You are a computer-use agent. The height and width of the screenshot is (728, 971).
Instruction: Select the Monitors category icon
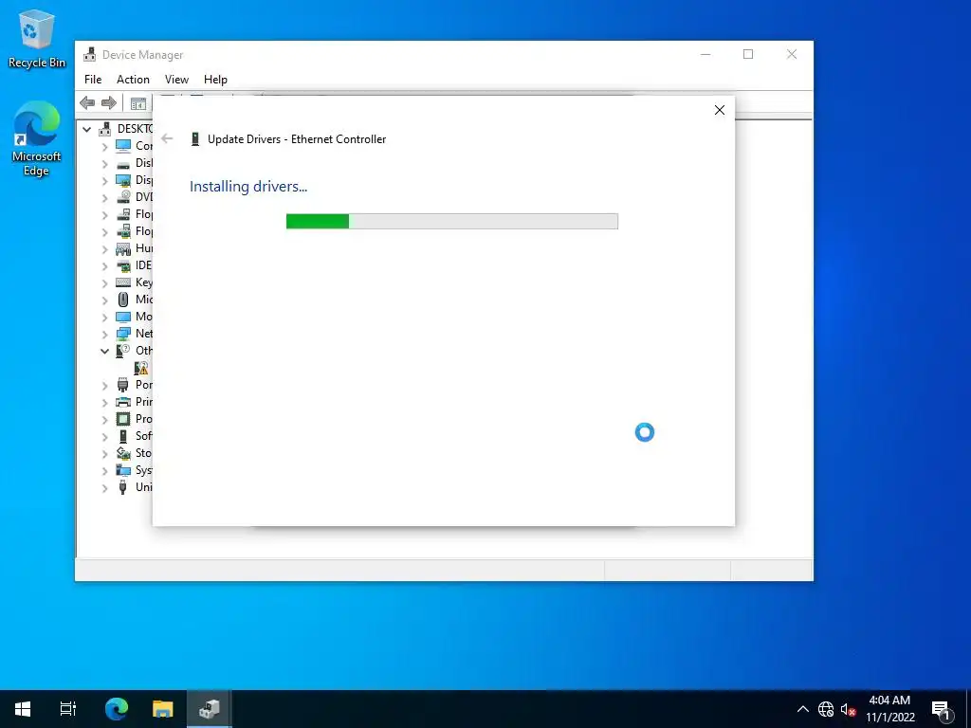[123, 317]
